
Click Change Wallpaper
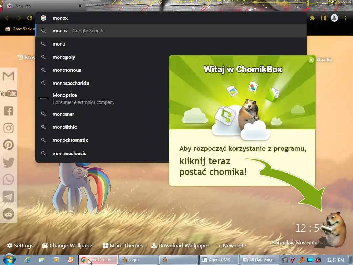(68, 245)
